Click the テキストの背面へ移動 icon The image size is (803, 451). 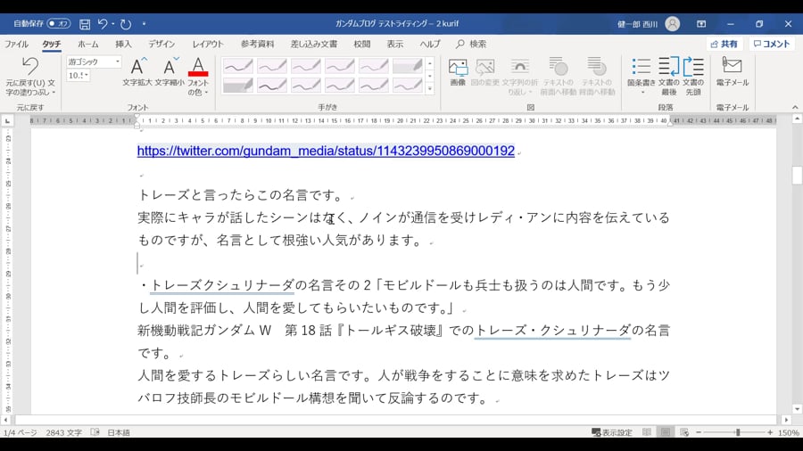(x=597, y=76)
